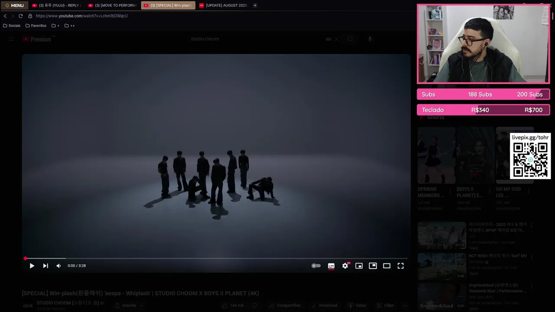Click the Teclado donation goal bar

(x=483, y=110)
